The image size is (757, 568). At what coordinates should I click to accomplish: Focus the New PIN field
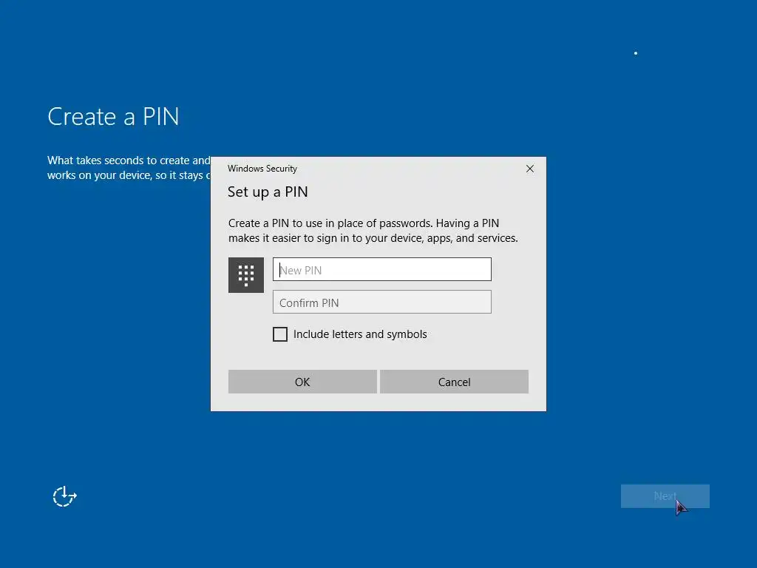click(382, 269)
